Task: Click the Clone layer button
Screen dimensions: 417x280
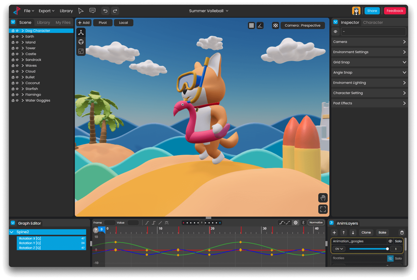Action: click(366, 233)
